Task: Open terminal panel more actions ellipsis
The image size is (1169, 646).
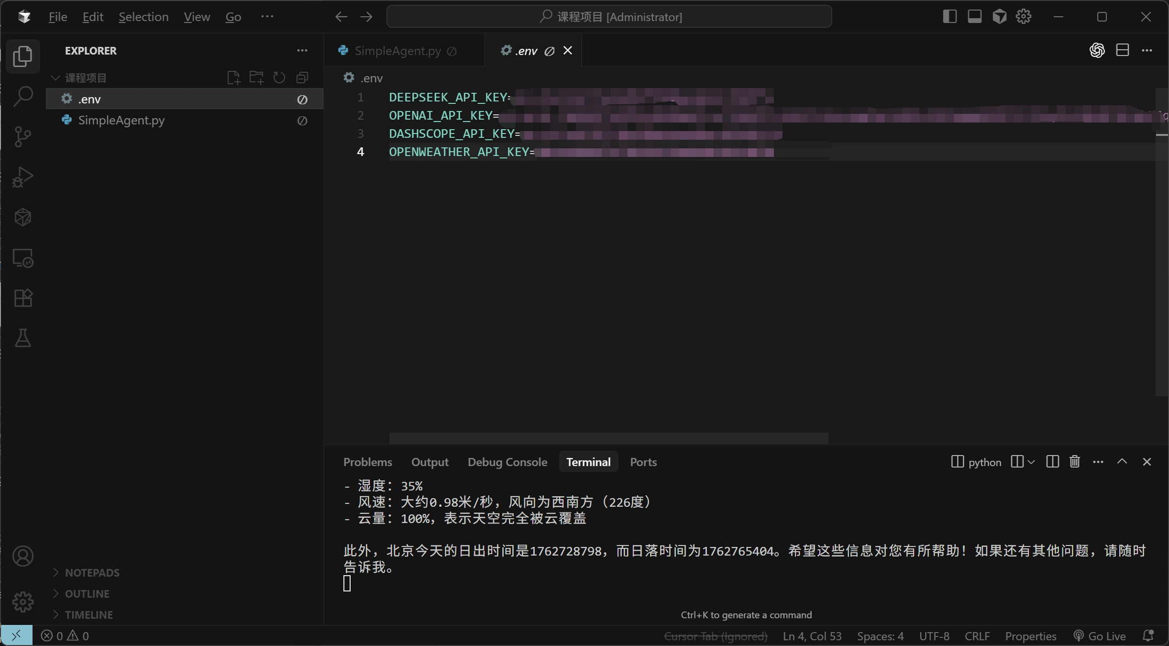Action: tap(1098, 462)
